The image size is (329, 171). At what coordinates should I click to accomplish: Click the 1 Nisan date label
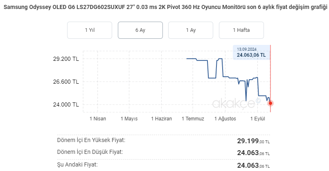pyautogui.click(x=97, y=119)
